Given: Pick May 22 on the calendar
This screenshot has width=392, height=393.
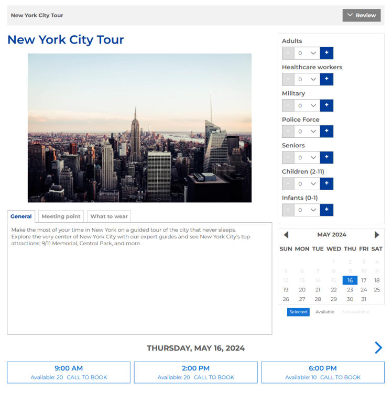Looking at the screenshot, I should tap(333, 290).
